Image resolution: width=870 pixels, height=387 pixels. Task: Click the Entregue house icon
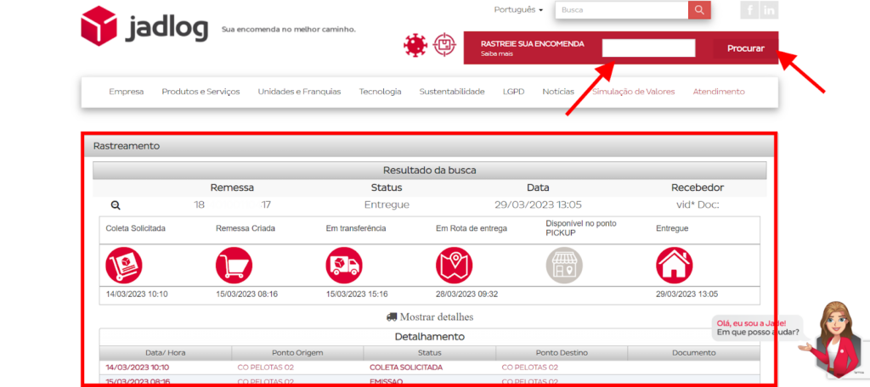(674, 265)
